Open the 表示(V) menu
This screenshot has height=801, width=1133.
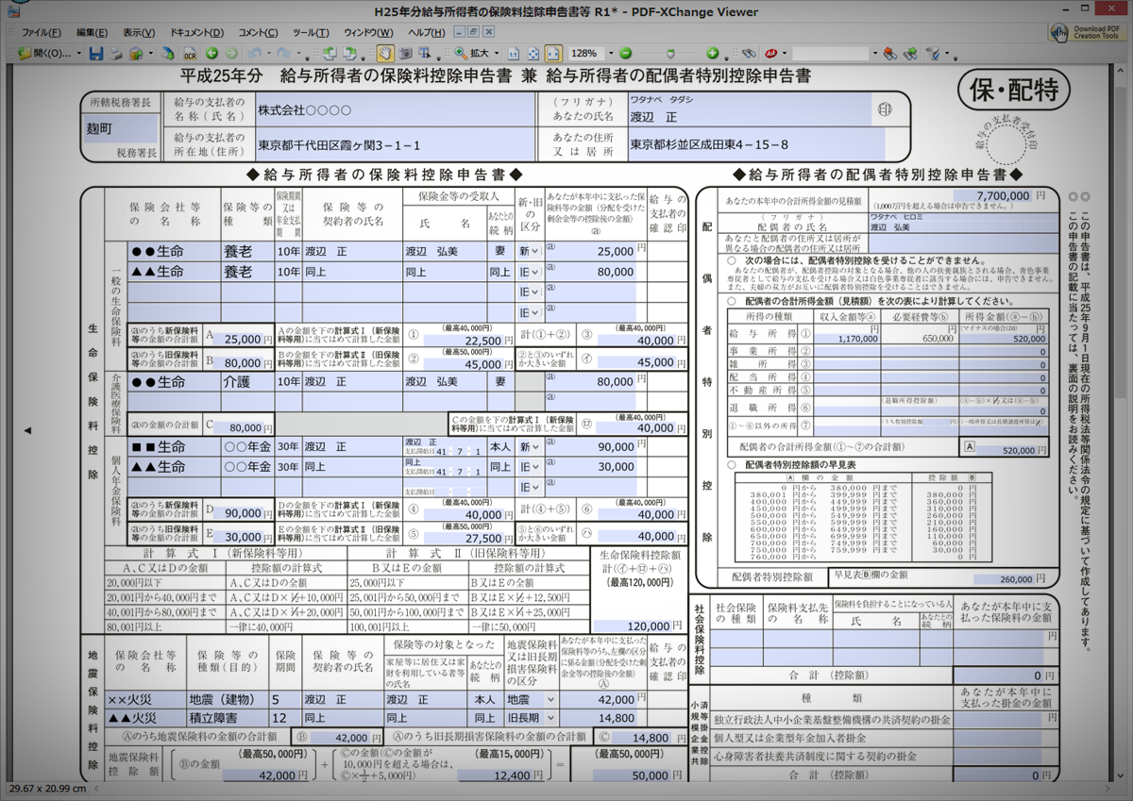tap(140, 32)
